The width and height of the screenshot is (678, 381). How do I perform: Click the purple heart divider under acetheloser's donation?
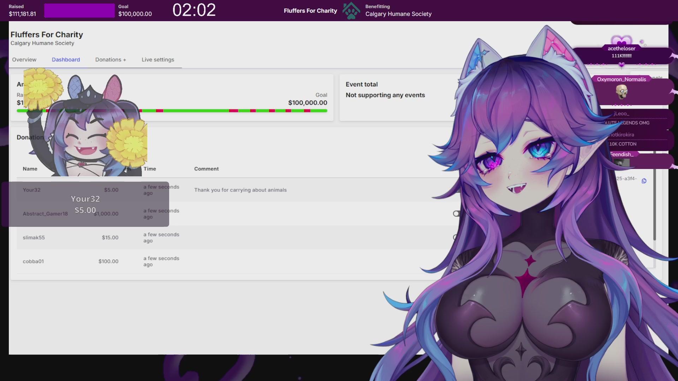coord(621,65)
